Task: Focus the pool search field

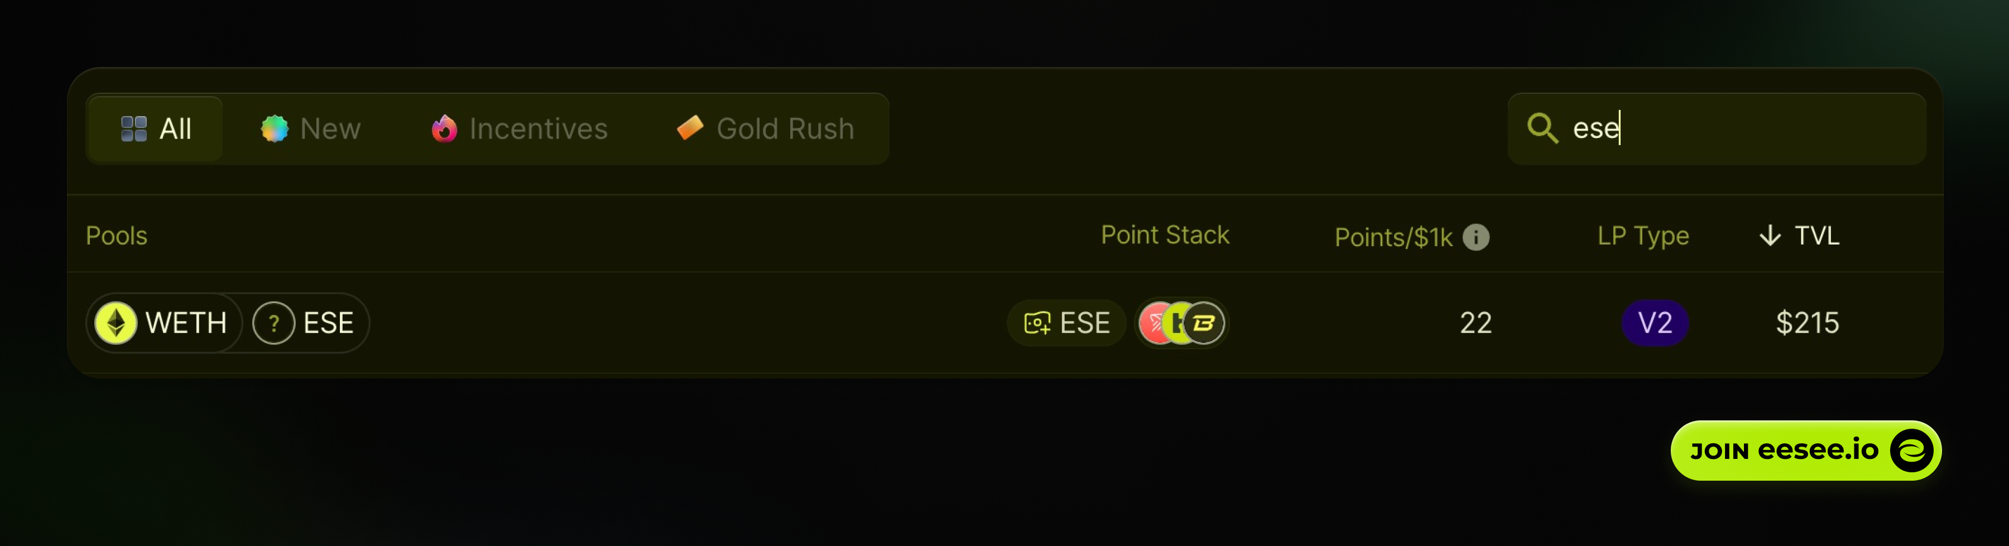Action: tap(1717, 129)
